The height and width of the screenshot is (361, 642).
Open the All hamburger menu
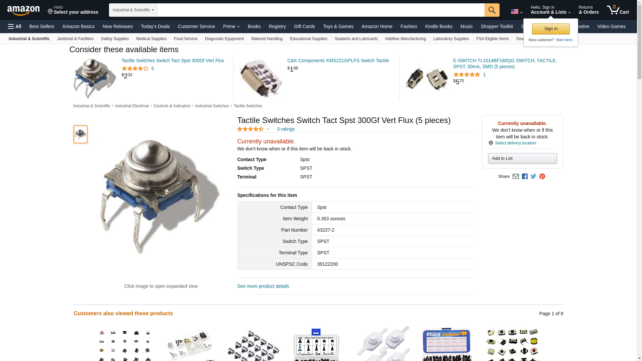[15, 26]
